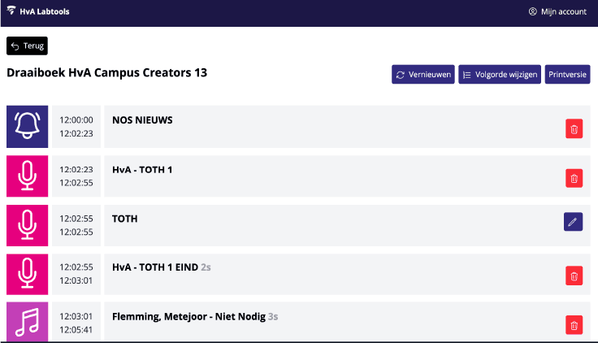598x343 pixels.
Task: Click the microphone icon for HvA - TOTH 1
Action: (27, 176)
